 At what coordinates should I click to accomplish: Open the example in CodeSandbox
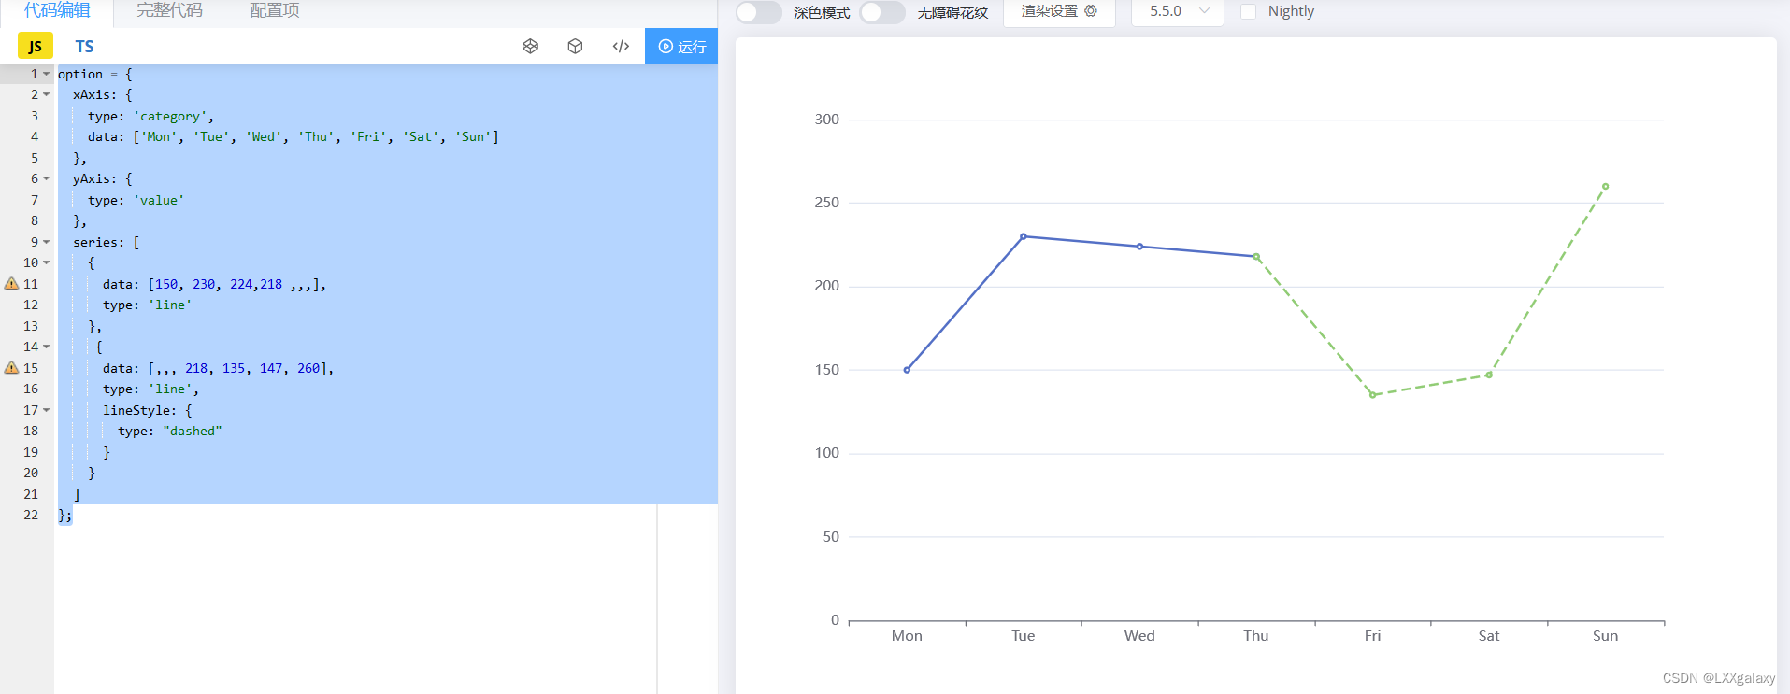coord(575,46)
